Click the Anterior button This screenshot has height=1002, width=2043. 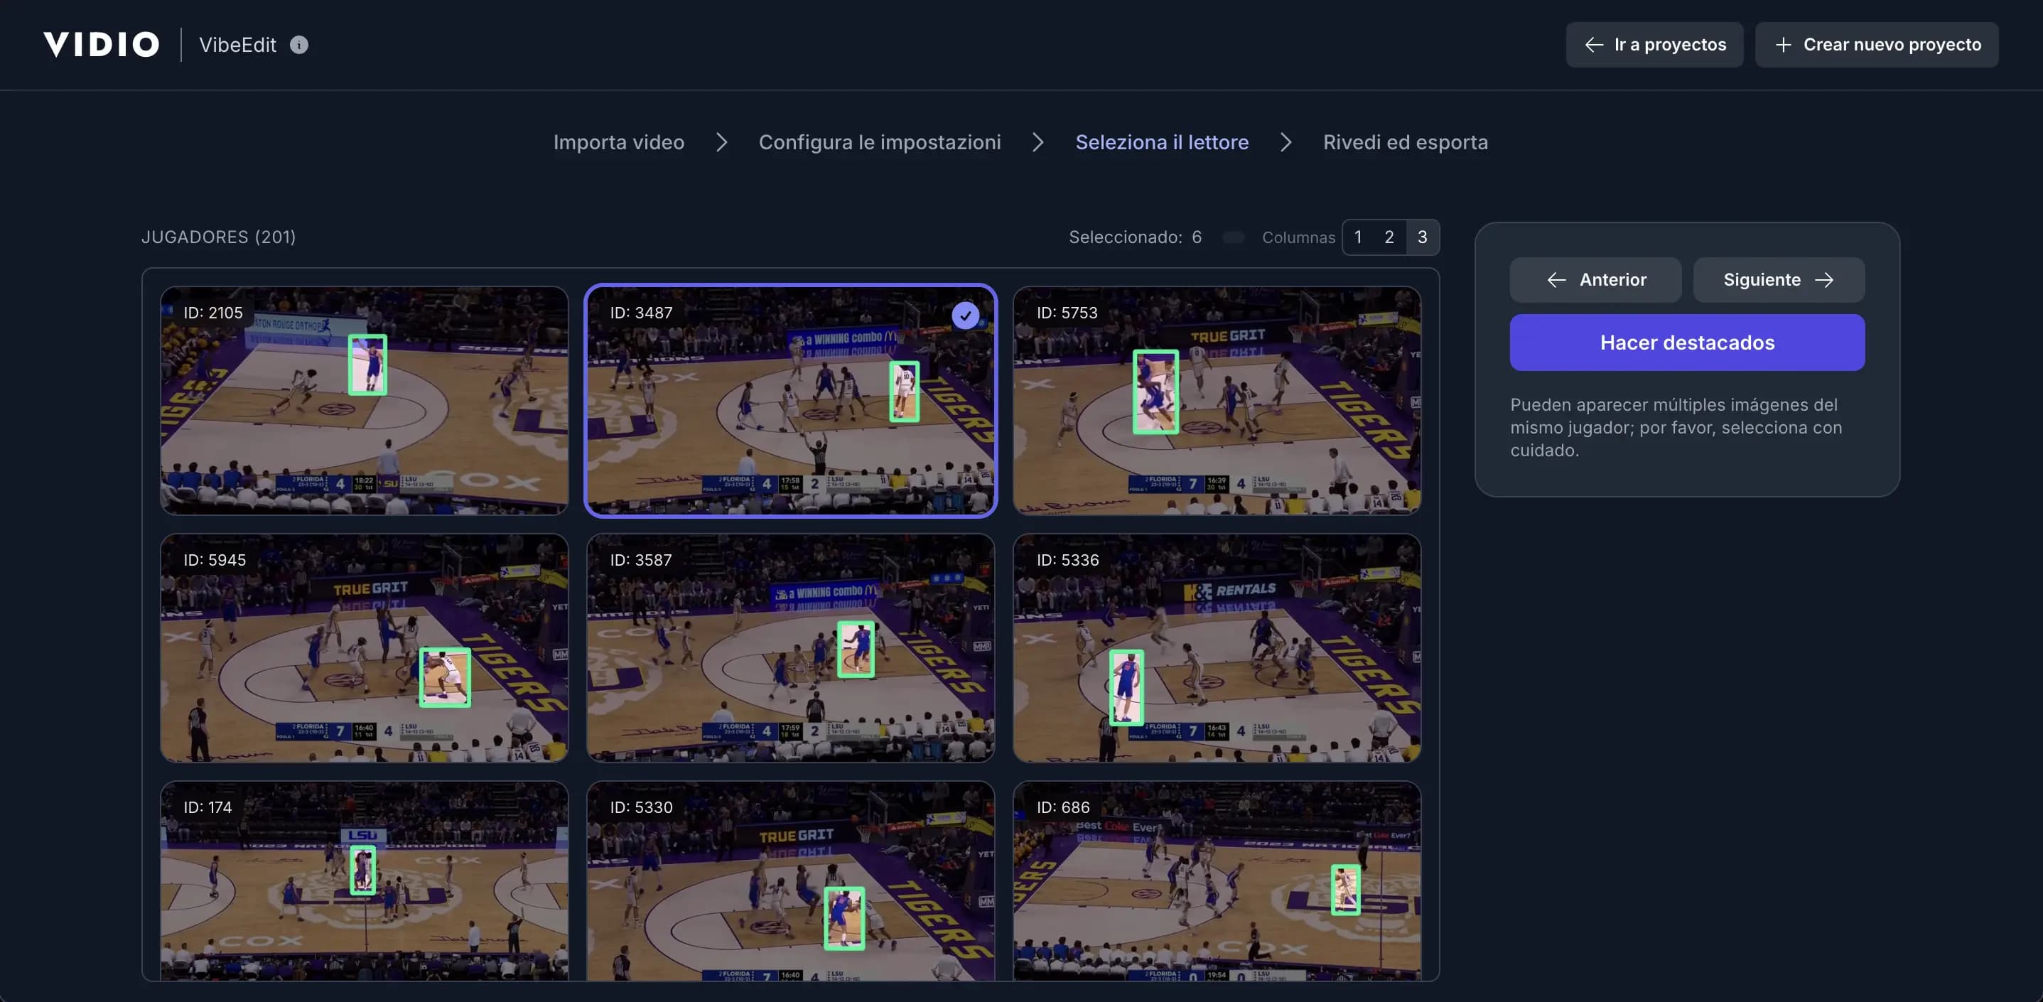point(1595,279)
